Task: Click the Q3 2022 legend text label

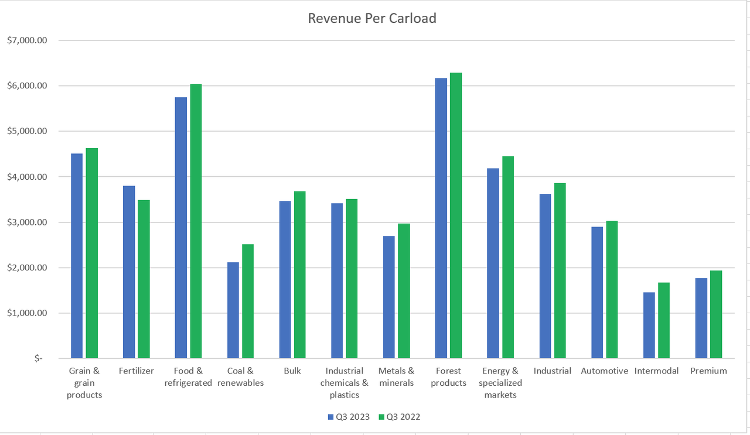Action: coord(403,417)
